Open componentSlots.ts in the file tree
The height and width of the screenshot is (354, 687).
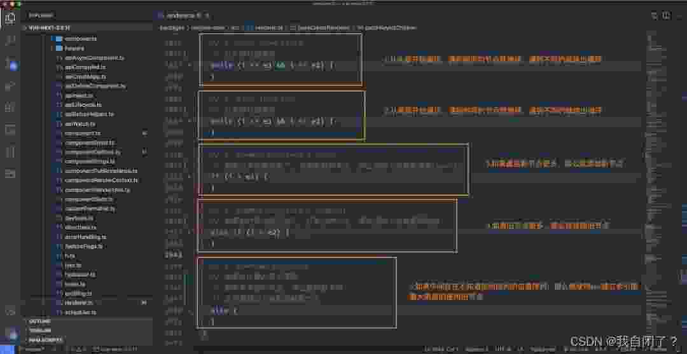tap(88, 199)
